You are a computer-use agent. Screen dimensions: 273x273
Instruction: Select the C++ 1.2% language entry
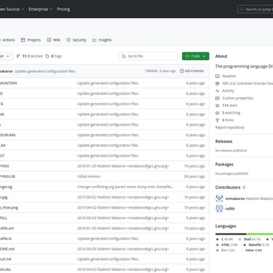tap(225, 250)
